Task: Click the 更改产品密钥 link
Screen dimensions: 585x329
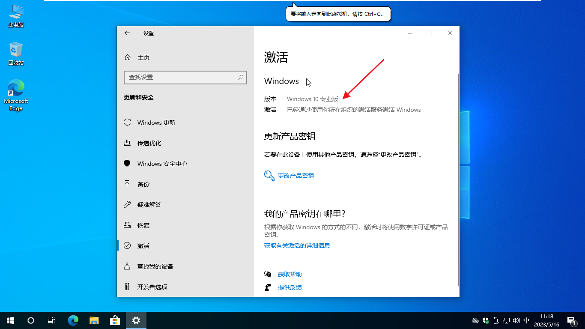Action: coord(296,176)
